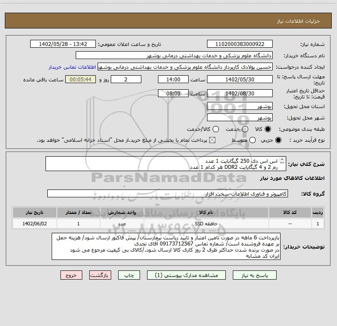This screenshot has height=326, width=337.
Task: Click the گروه کالا field
Action: 168,193
